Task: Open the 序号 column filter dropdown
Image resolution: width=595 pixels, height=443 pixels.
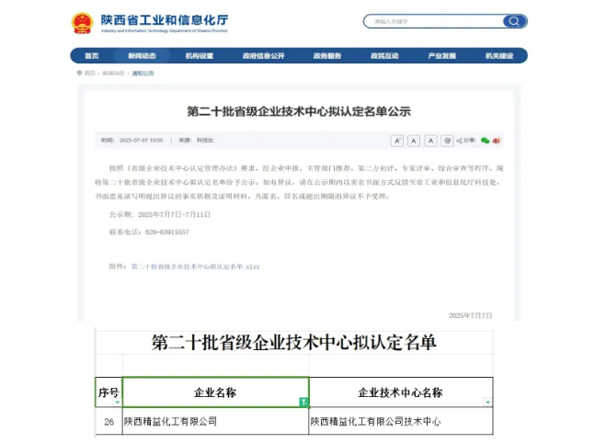Action: [116, 402]
